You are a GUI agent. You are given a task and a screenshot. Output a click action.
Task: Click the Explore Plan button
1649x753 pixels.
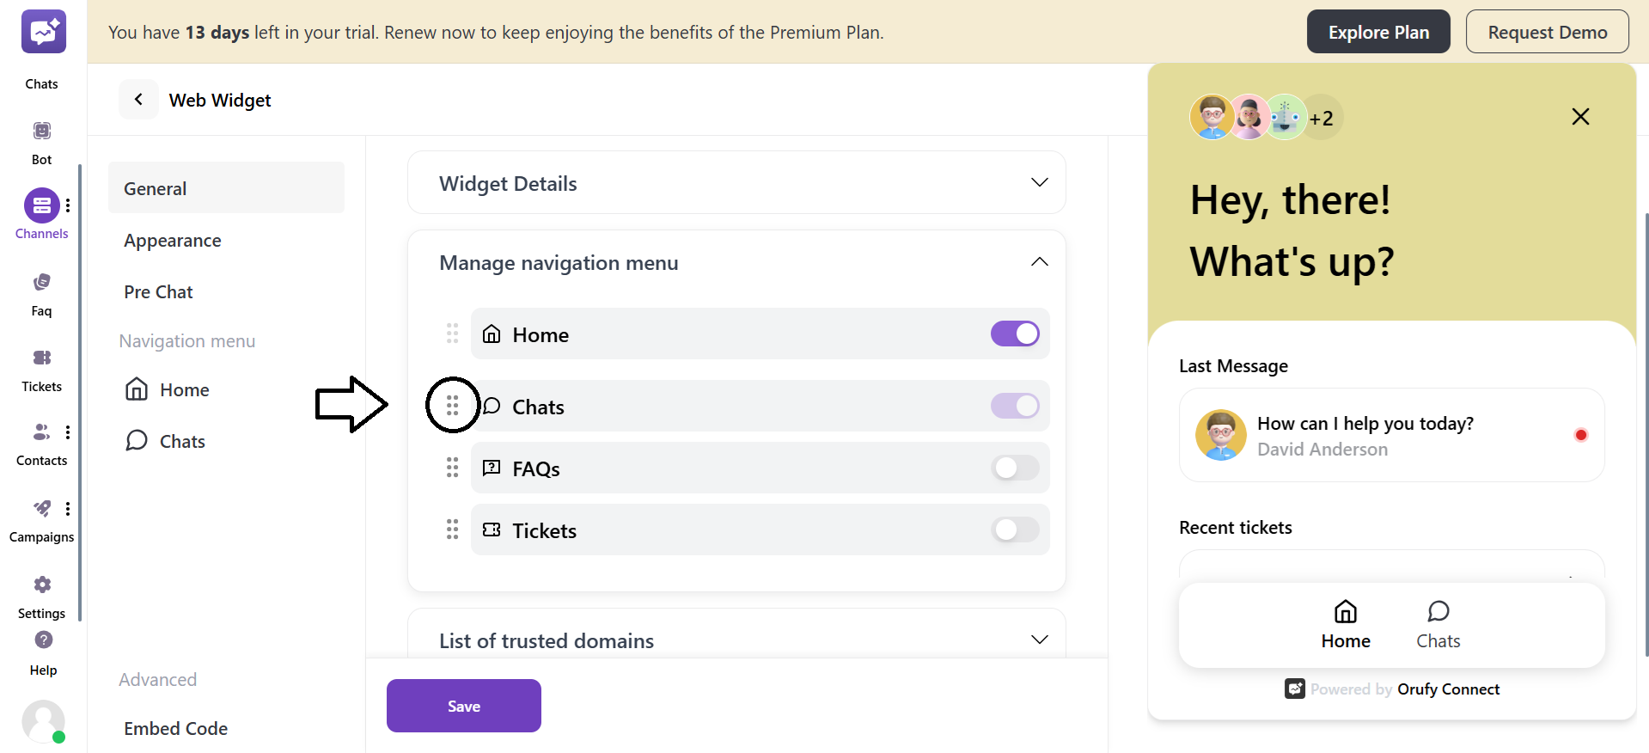[1377, 32]
